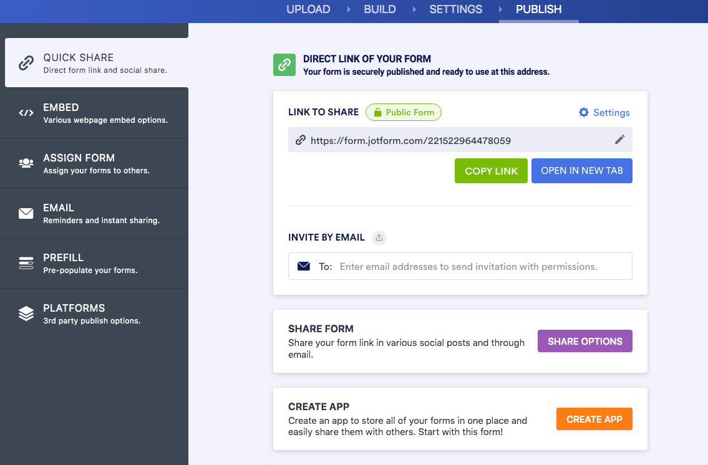
Task: Click the Assign Form people icon
Action: click(26, 163)
